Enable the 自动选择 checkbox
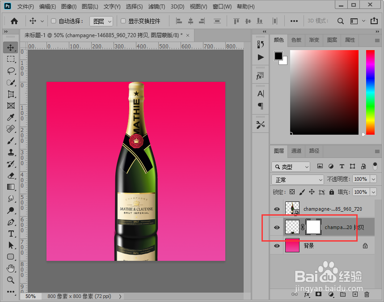Image resolution: width=384 pixels, height=302 pixels. 53,21
